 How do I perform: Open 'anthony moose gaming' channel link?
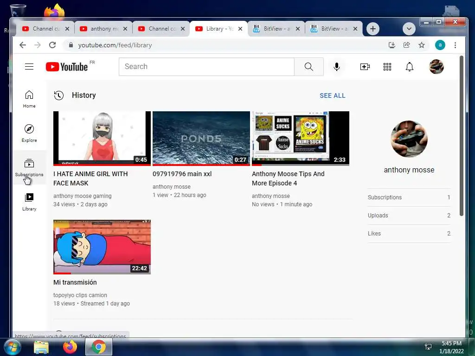83,196
